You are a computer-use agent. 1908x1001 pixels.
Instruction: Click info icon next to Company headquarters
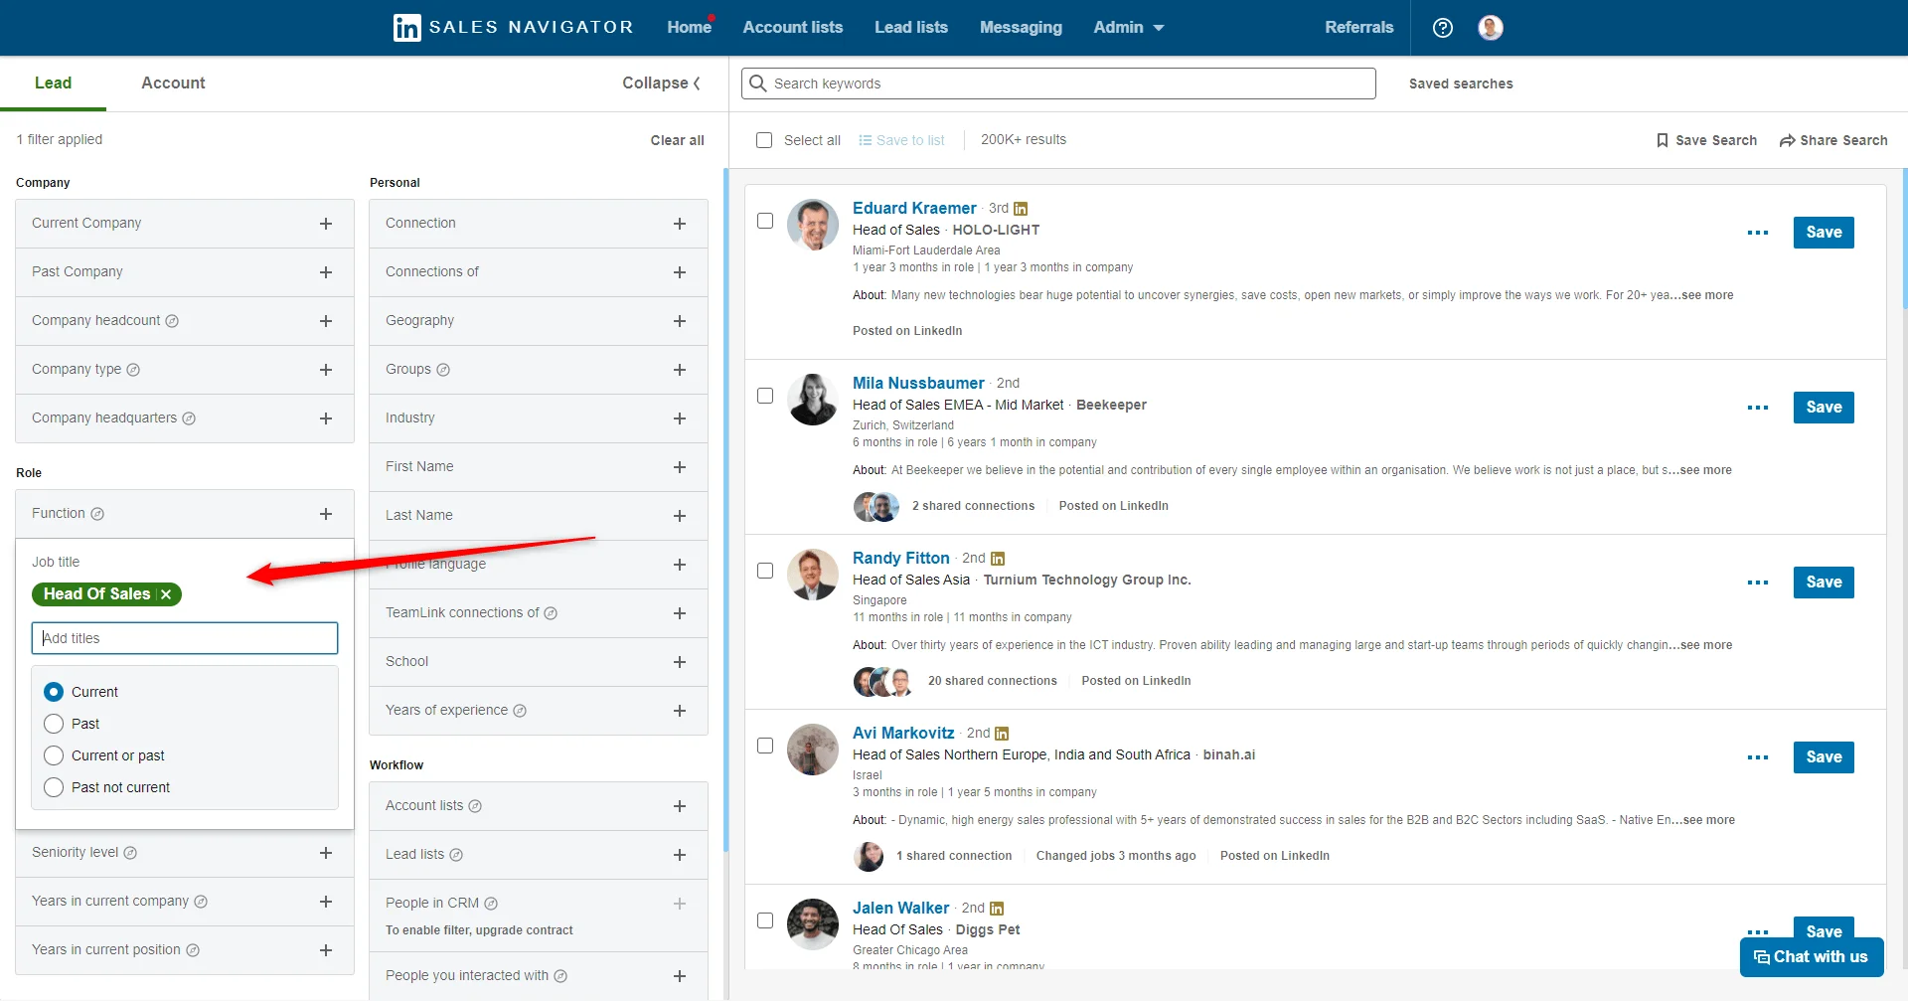pyautogui.click(x=189, y=418)
